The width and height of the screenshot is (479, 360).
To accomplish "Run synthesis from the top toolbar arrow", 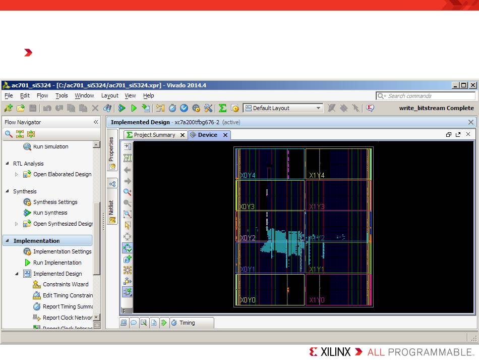I will pyautogui.click(x=122, y=108).
